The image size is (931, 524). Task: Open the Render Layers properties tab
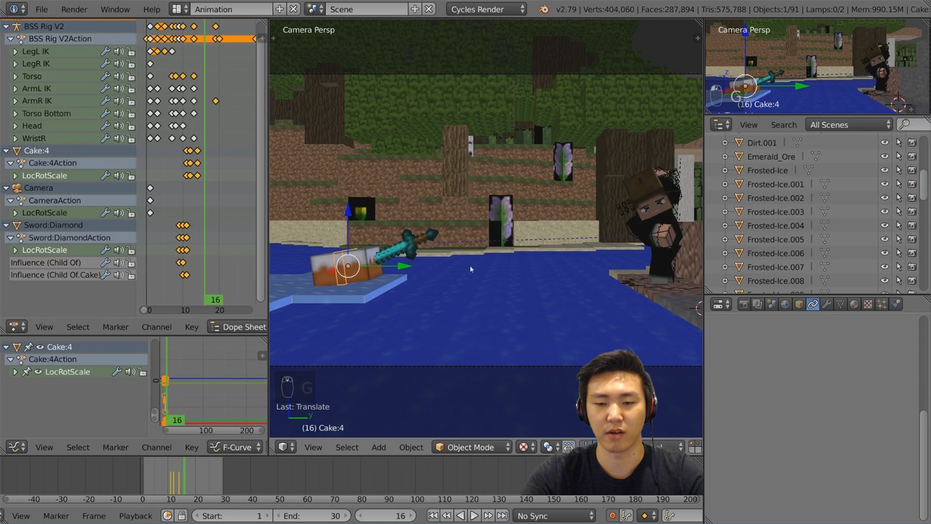[758, 304]
